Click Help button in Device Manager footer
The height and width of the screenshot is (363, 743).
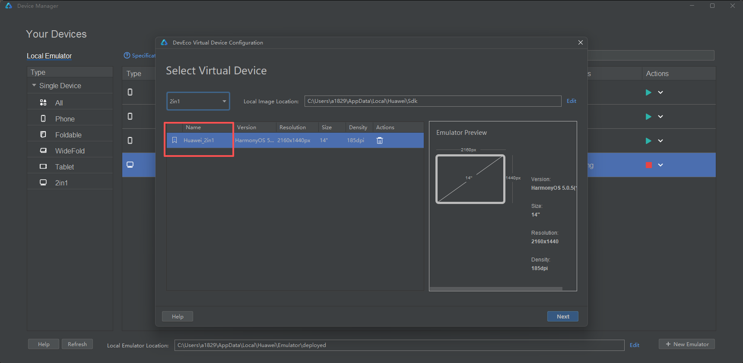coord(44,344)
